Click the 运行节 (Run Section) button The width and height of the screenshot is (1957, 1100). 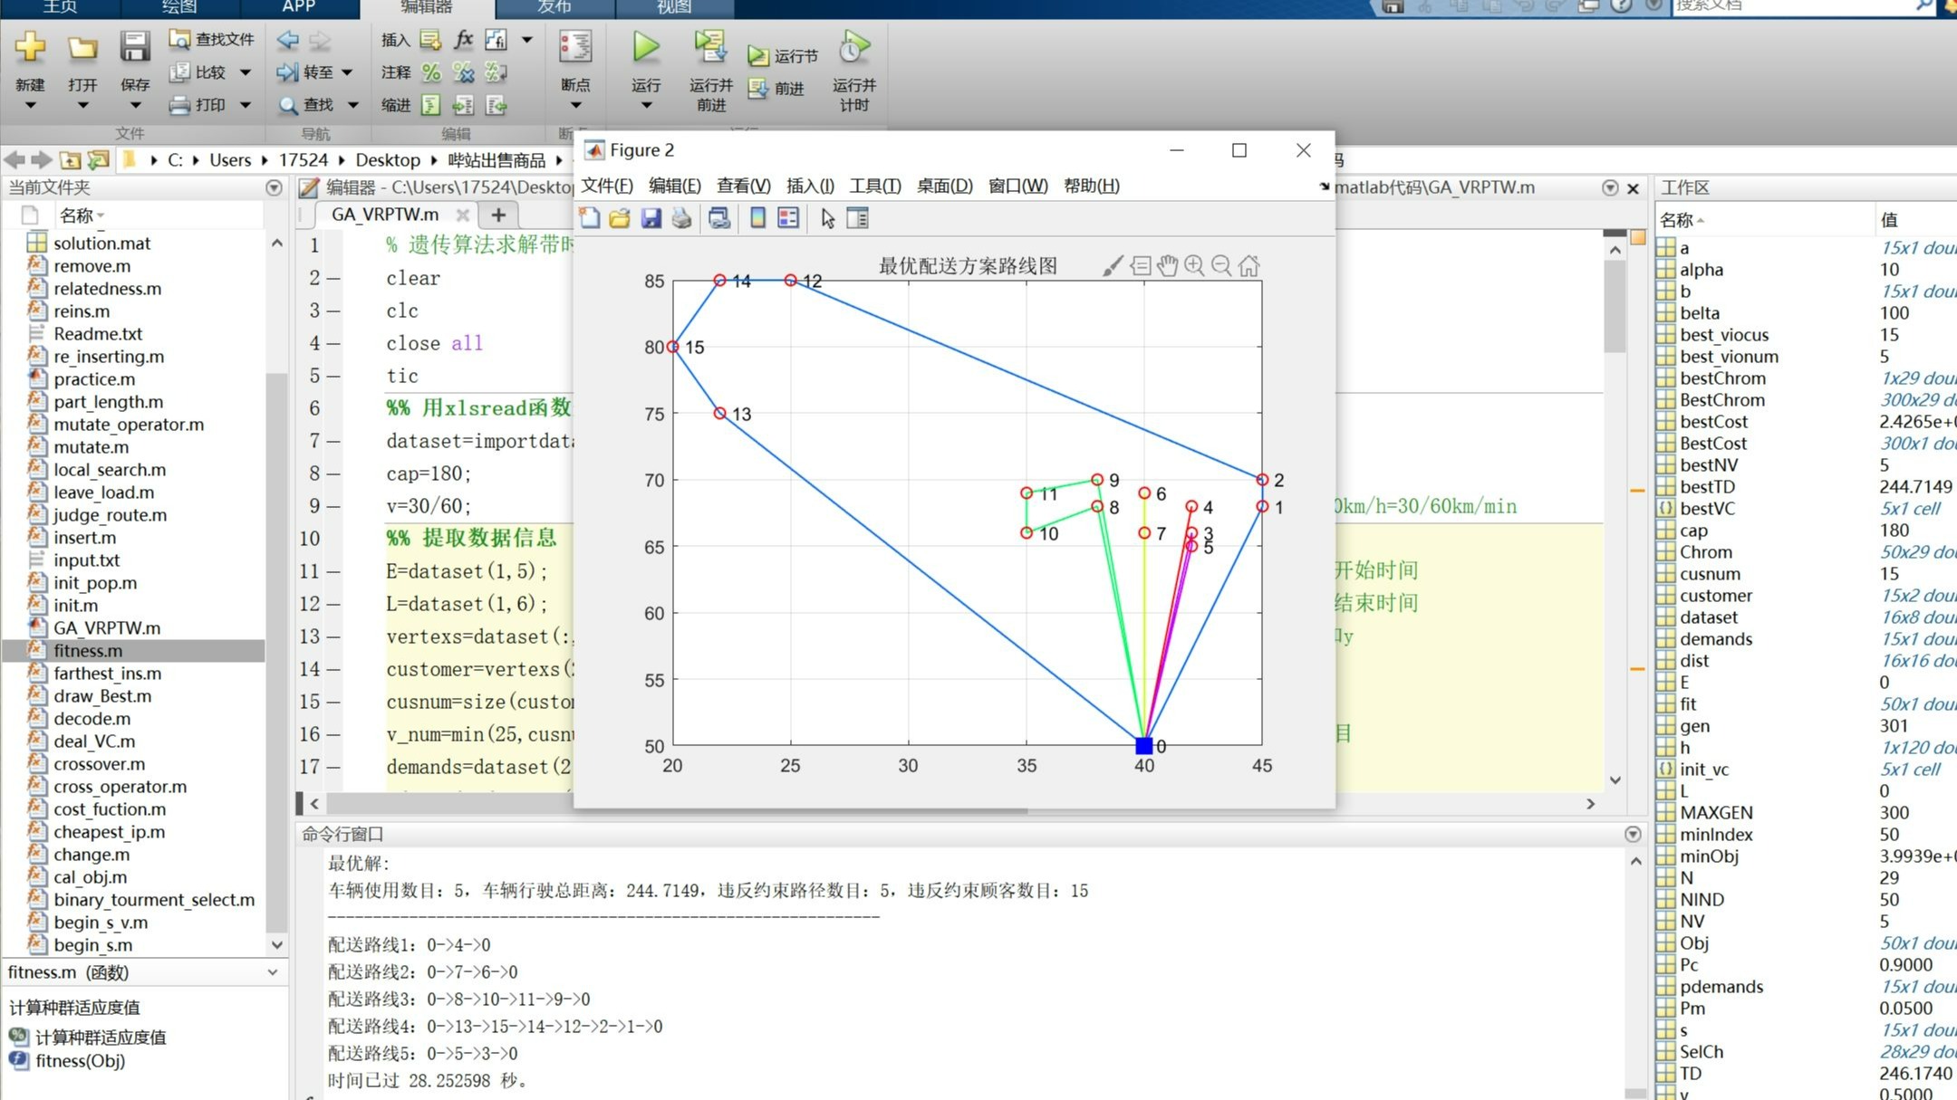coord(781,54)
